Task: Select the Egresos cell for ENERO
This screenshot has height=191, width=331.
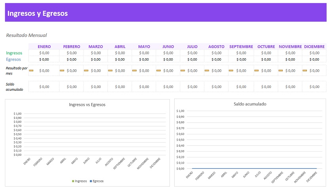Action: pyautogui.click(x=44, y=59)
